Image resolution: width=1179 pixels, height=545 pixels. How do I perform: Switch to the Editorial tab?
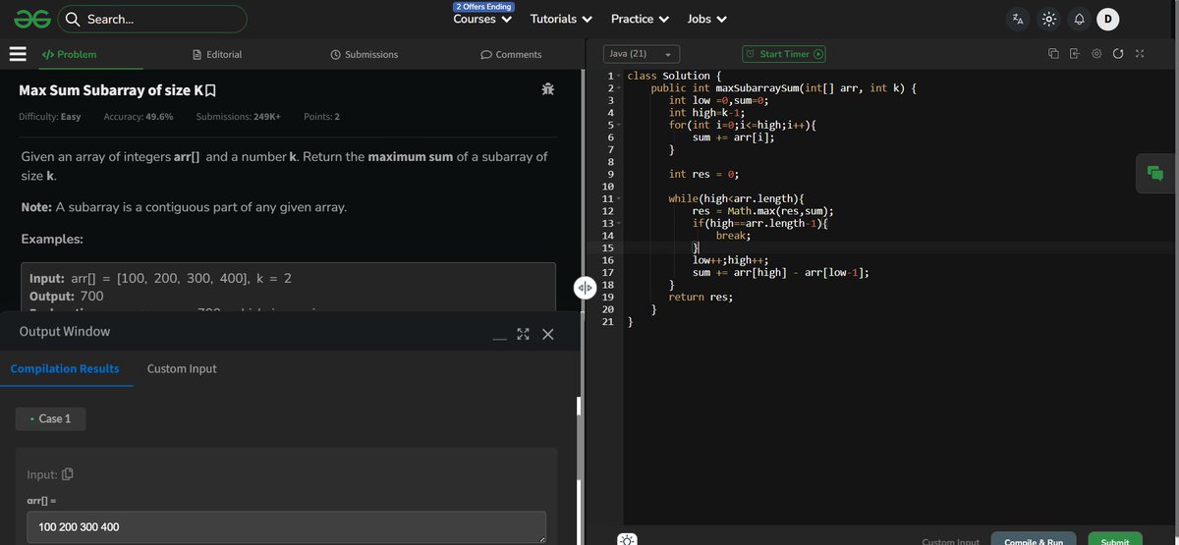click(x=217, y=54)
